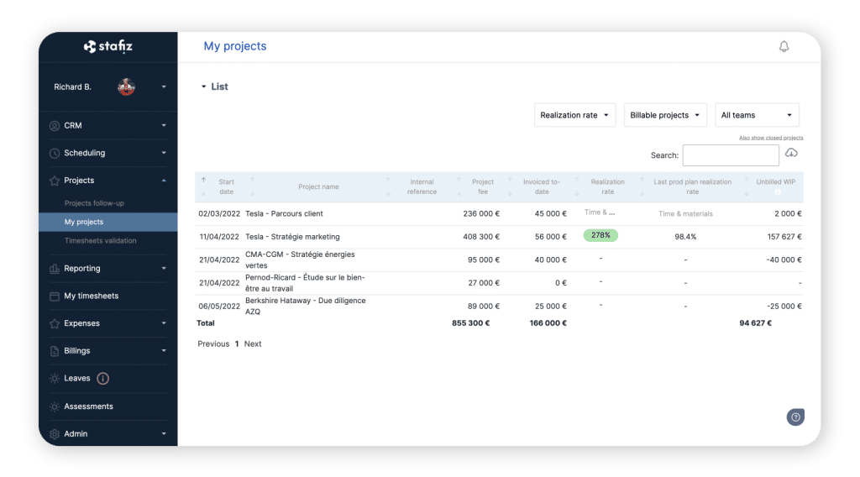Click the Admin gear icon

pyautogui.click(x=55, y=433)
